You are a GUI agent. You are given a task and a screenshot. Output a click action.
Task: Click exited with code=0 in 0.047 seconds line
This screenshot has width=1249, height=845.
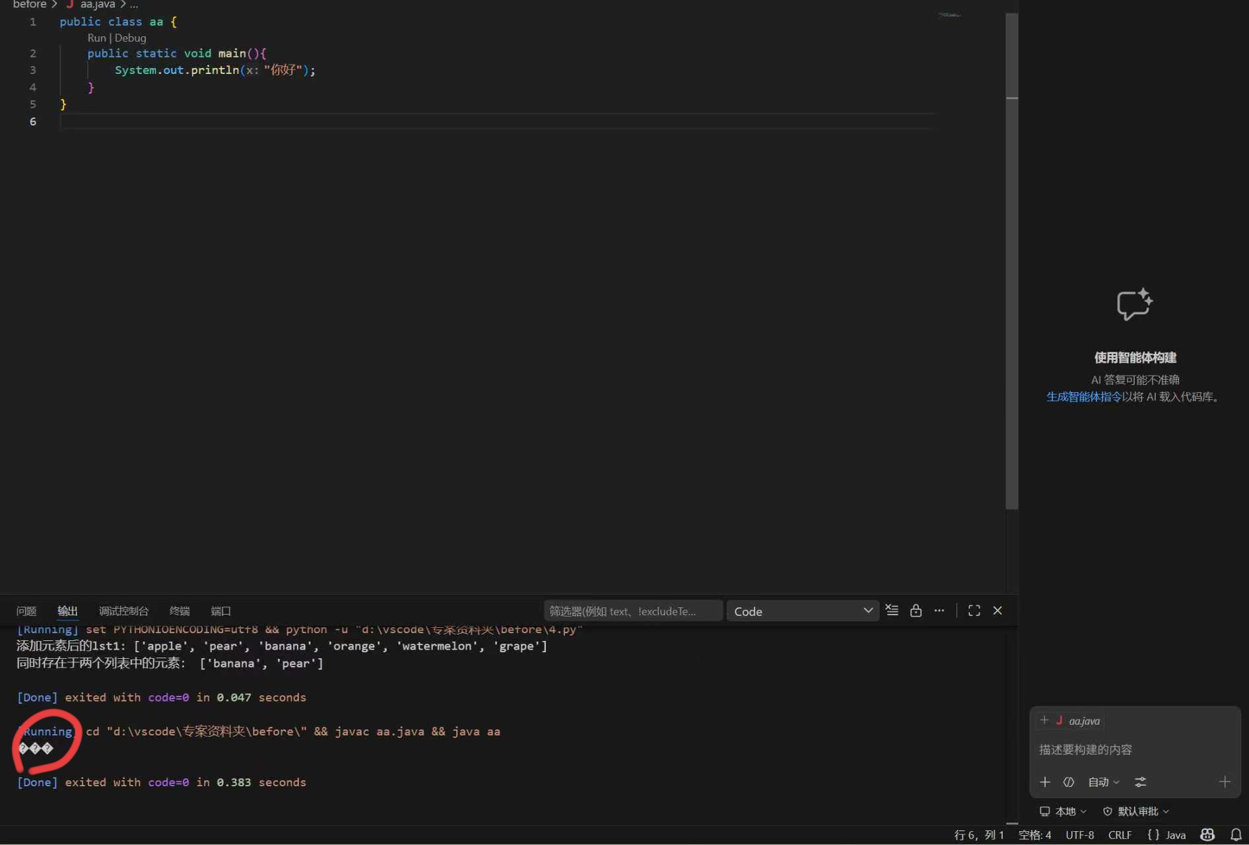(x=161, y=698)
